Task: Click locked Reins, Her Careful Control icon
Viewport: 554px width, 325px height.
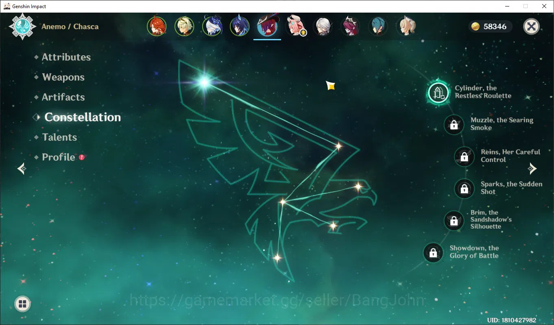Action: point(464,156)
